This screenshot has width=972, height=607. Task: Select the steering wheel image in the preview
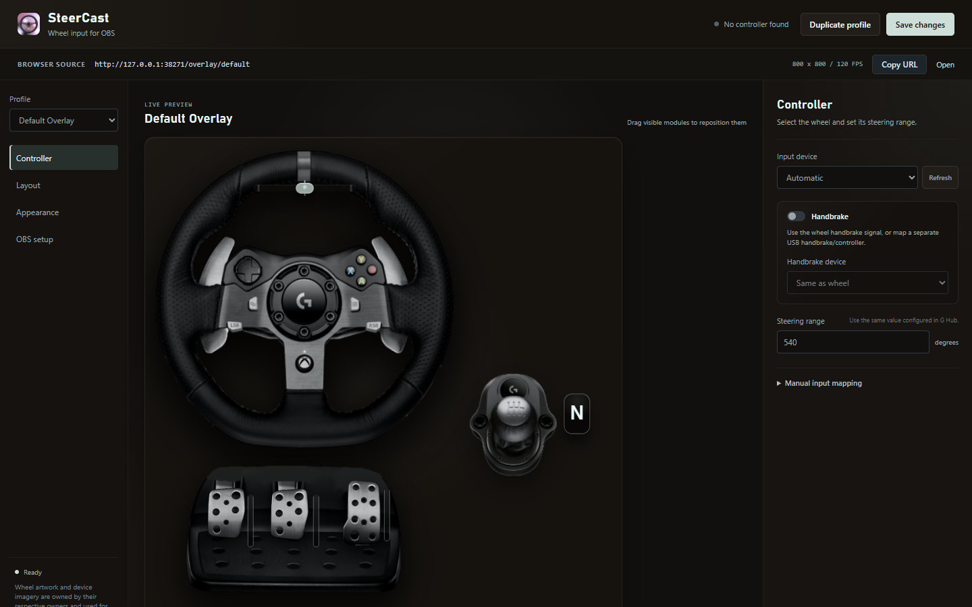click(x=304, y=298)
